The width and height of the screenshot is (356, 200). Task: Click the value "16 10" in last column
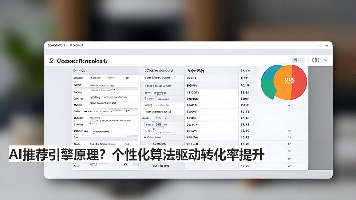click(245, 118)
